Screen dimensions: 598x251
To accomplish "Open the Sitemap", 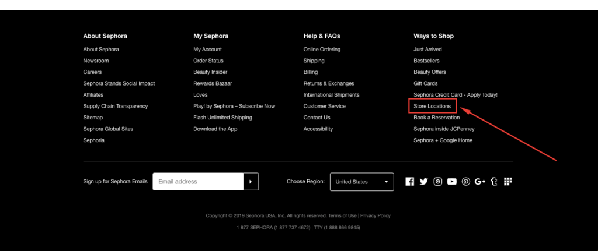I will [x=93, y=118].
